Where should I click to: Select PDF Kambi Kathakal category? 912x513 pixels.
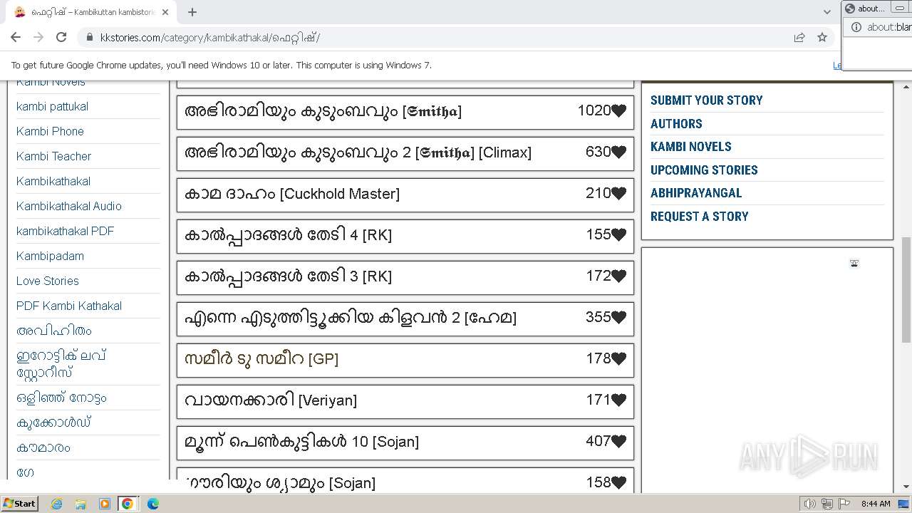(x=69, y=306)
